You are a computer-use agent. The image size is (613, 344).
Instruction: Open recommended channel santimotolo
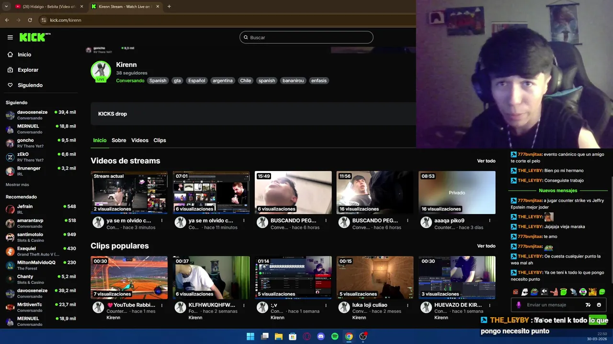(x=41, y=237)
